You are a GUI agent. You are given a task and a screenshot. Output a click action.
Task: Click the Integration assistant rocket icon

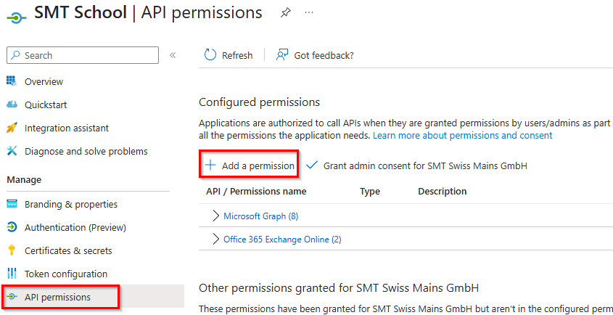tap(12, 128)
